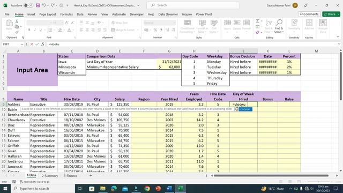
Task: Open the Page Layout tab
Action: [48, 14]
